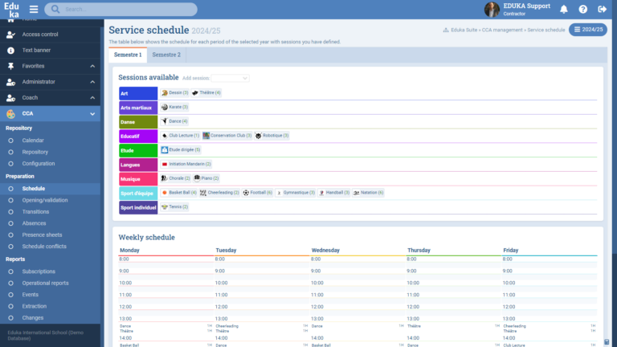Open Transitions in the sidebar
This screenshot has height=347, width=617.
(x=35, y=212)
